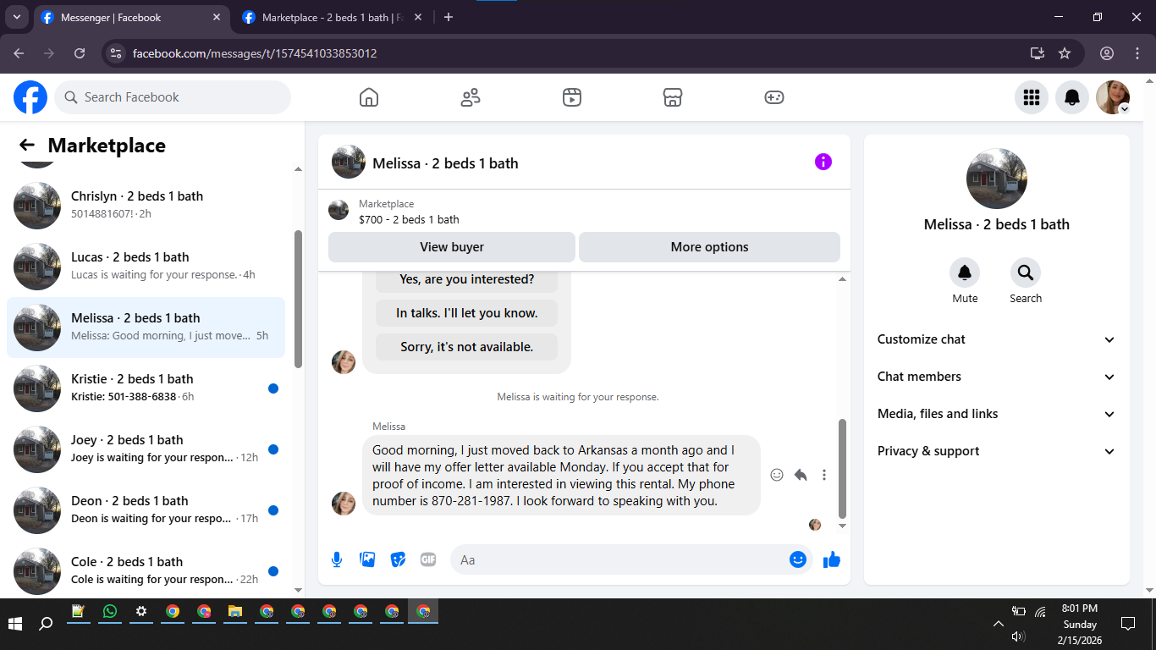Open the Gaming controller icon
The image size is (1156, 650).
(x=774, y=97)
